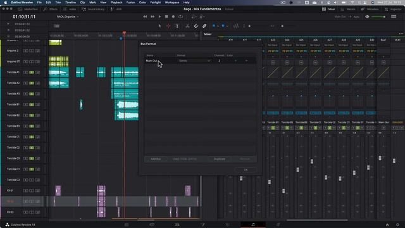The height and width of the screenshot is (228, 405).
Task: Open the Format dropdown for Main Out
Action: click(x=194, y=61)
